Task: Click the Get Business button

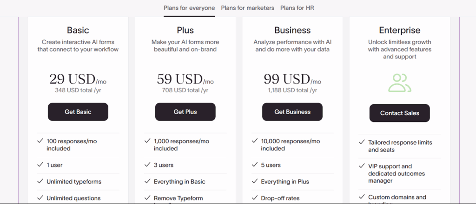Action: [292, 112]
